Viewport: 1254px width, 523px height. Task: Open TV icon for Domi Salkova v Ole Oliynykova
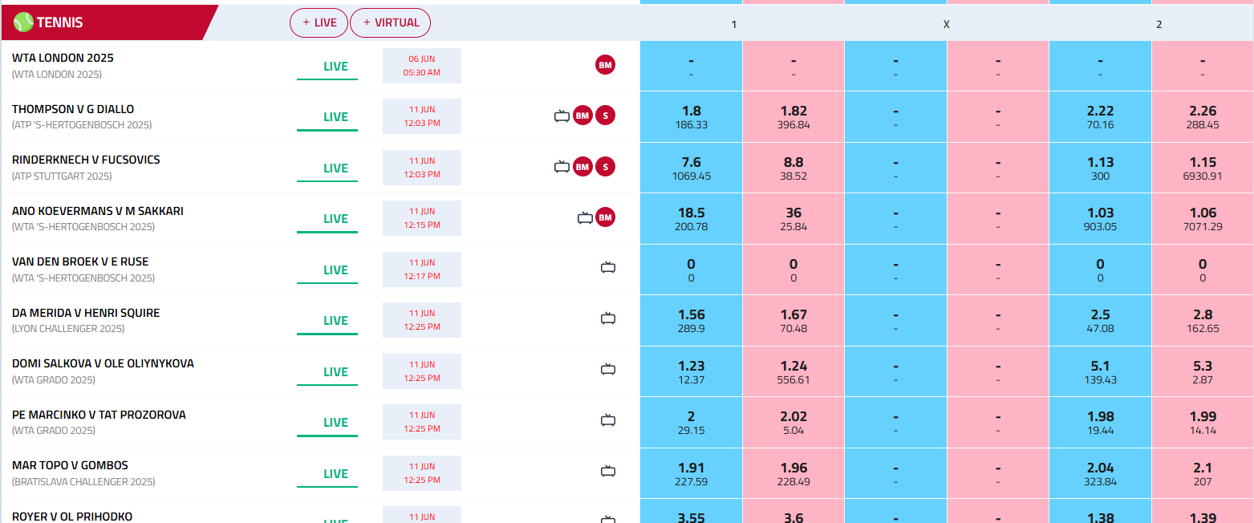pos(608,370)
